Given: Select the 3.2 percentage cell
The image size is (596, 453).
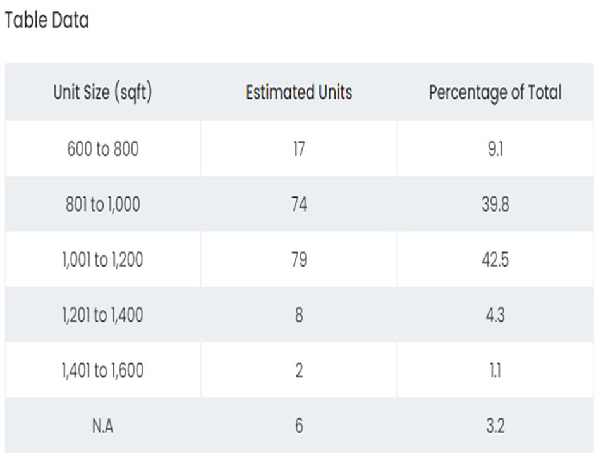Looking at the screenshot, I should [x=495, y=426].
